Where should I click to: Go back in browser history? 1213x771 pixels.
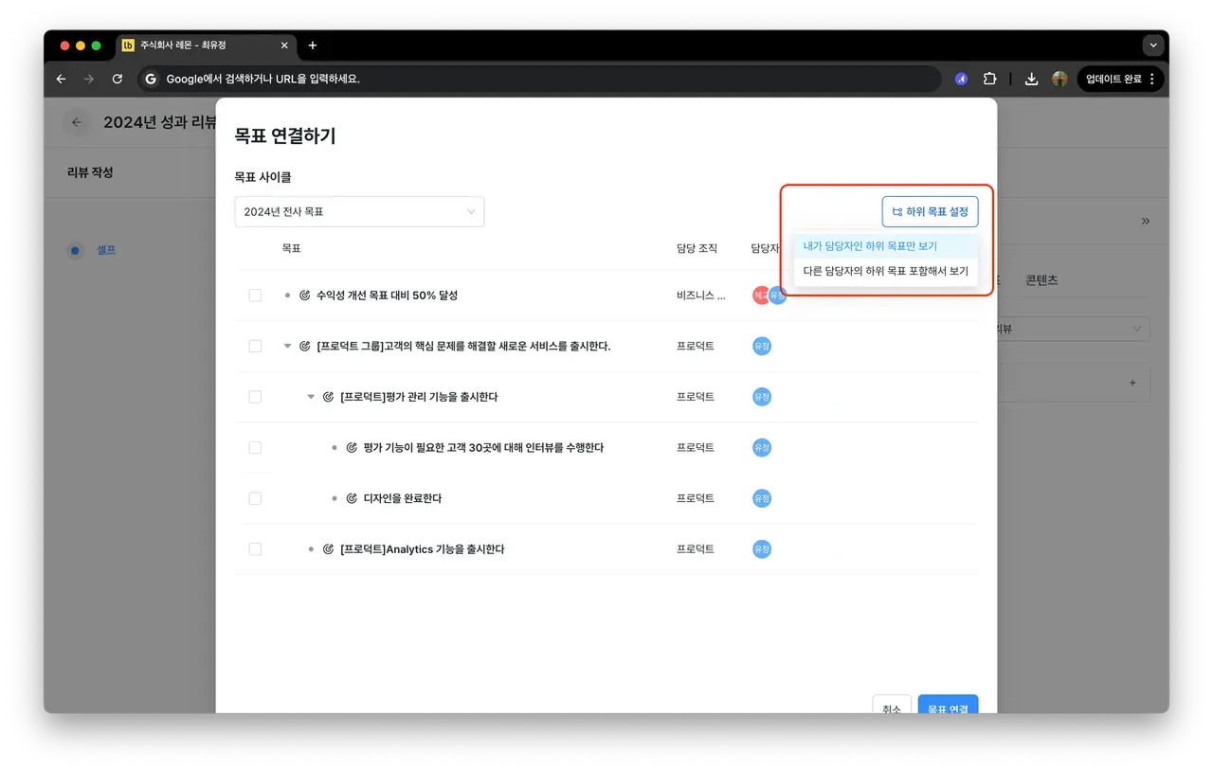tap(62, 80)
